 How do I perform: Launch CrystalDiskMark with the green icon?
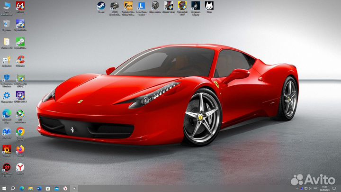point(20,43)
